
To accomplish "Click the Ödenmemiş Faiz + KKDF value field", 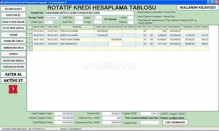I will click(x=112, y=123).
